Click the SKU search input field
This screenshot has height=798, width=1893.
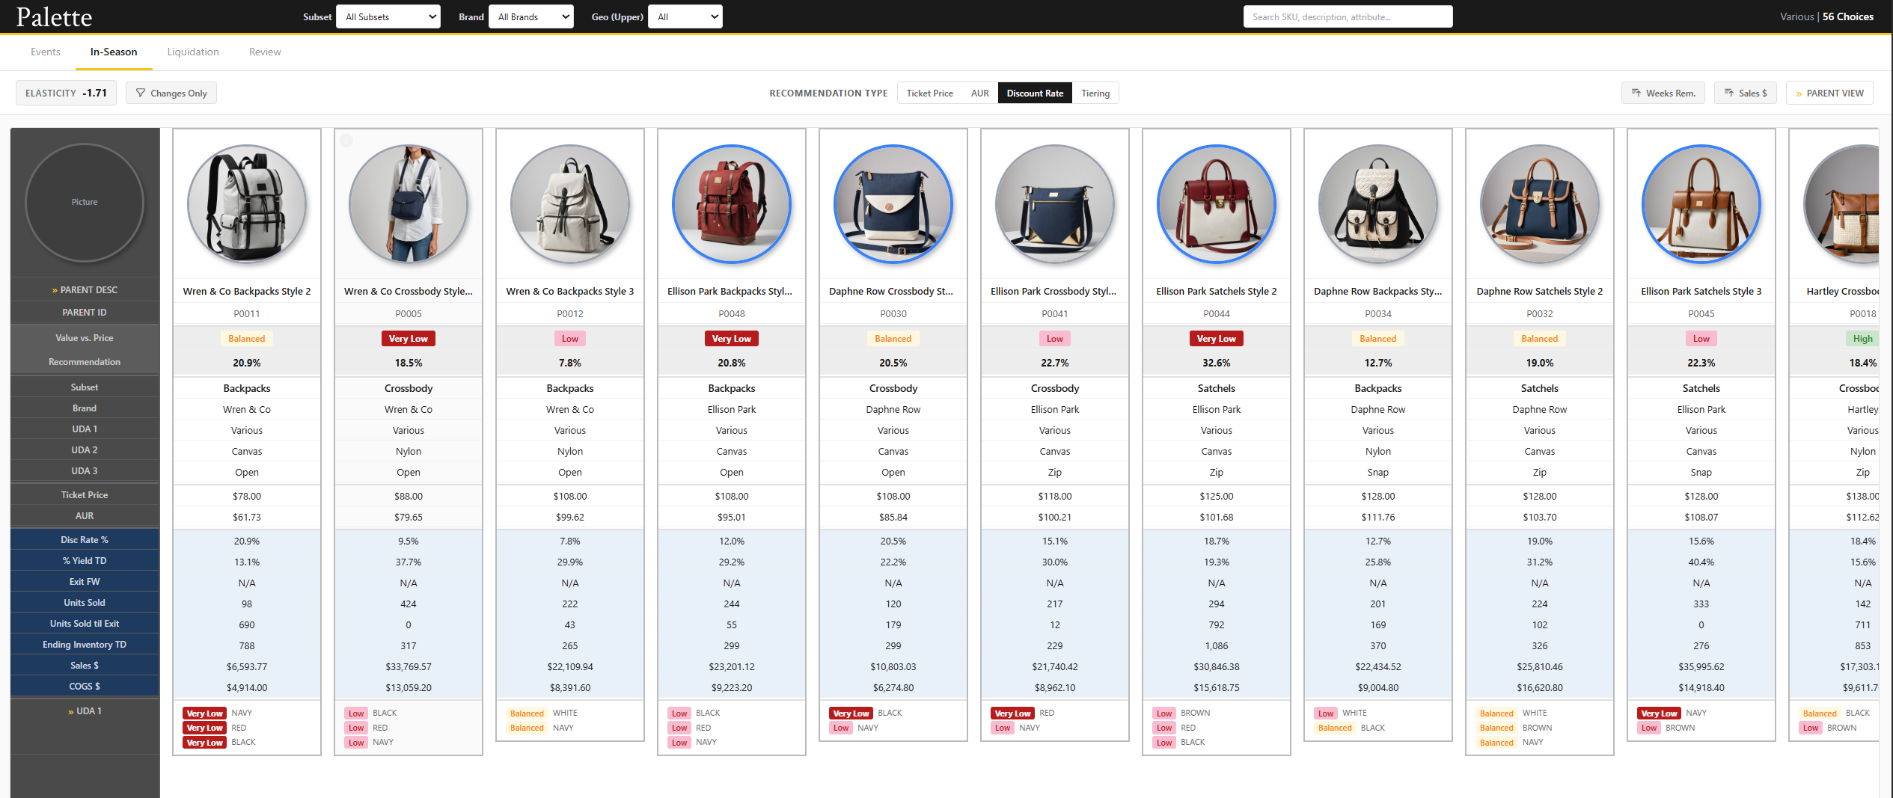pos(1348,17)
